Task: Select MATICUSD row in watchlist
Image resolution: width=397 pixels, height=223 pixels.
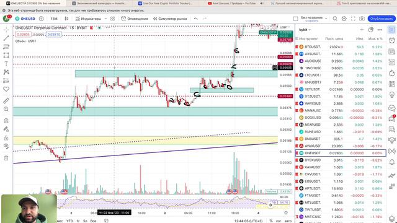Action: point(341,217)
